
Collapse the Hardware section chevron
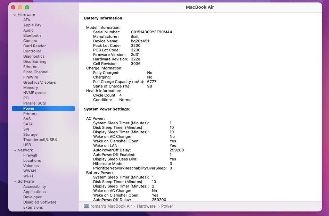coord(15,15)
